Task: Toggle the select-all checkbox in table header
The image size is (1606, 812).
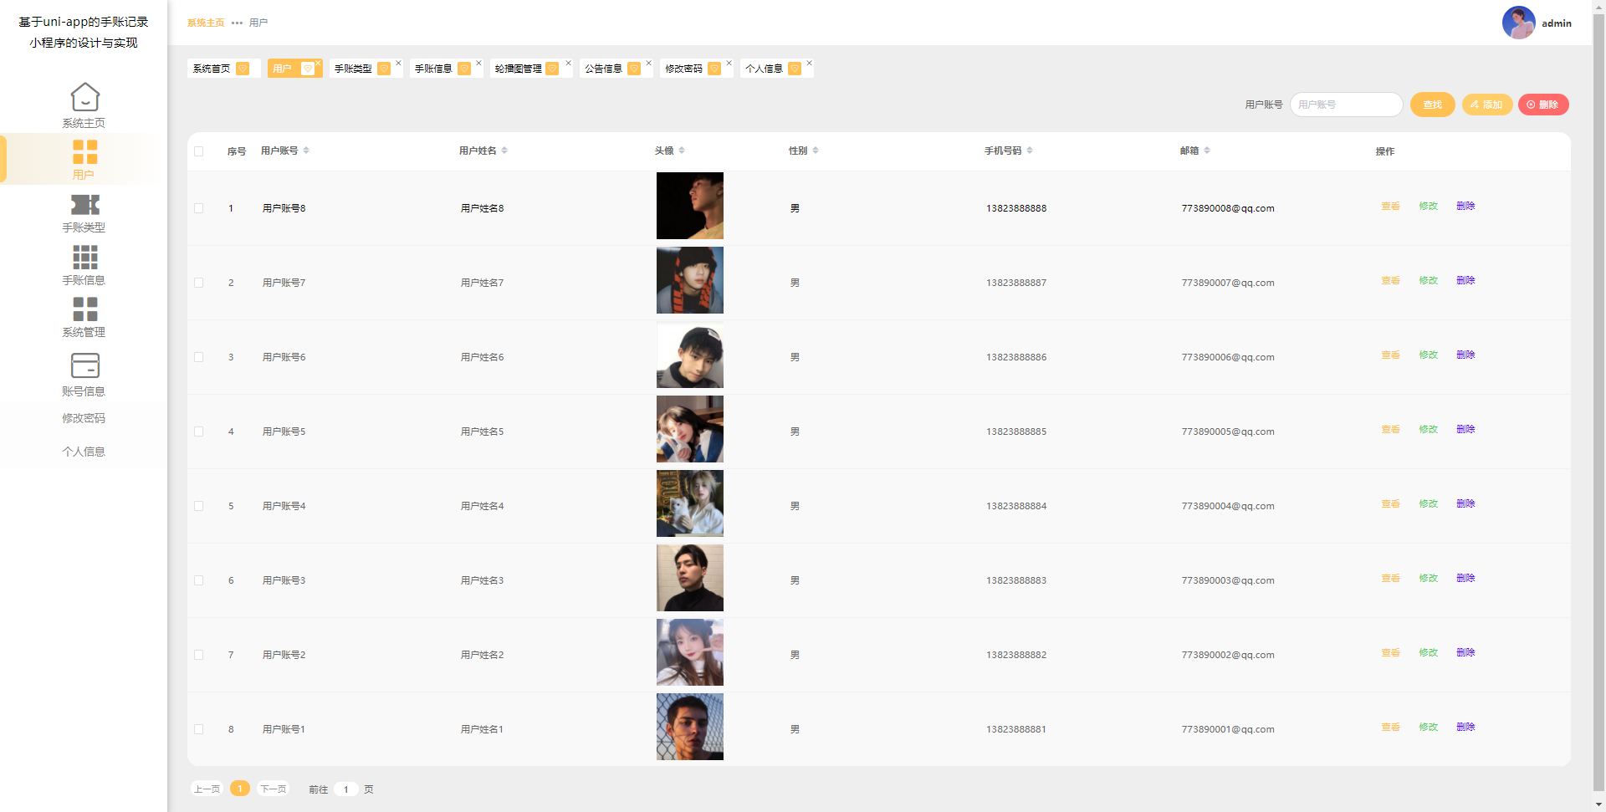Action: coord(199,151)
